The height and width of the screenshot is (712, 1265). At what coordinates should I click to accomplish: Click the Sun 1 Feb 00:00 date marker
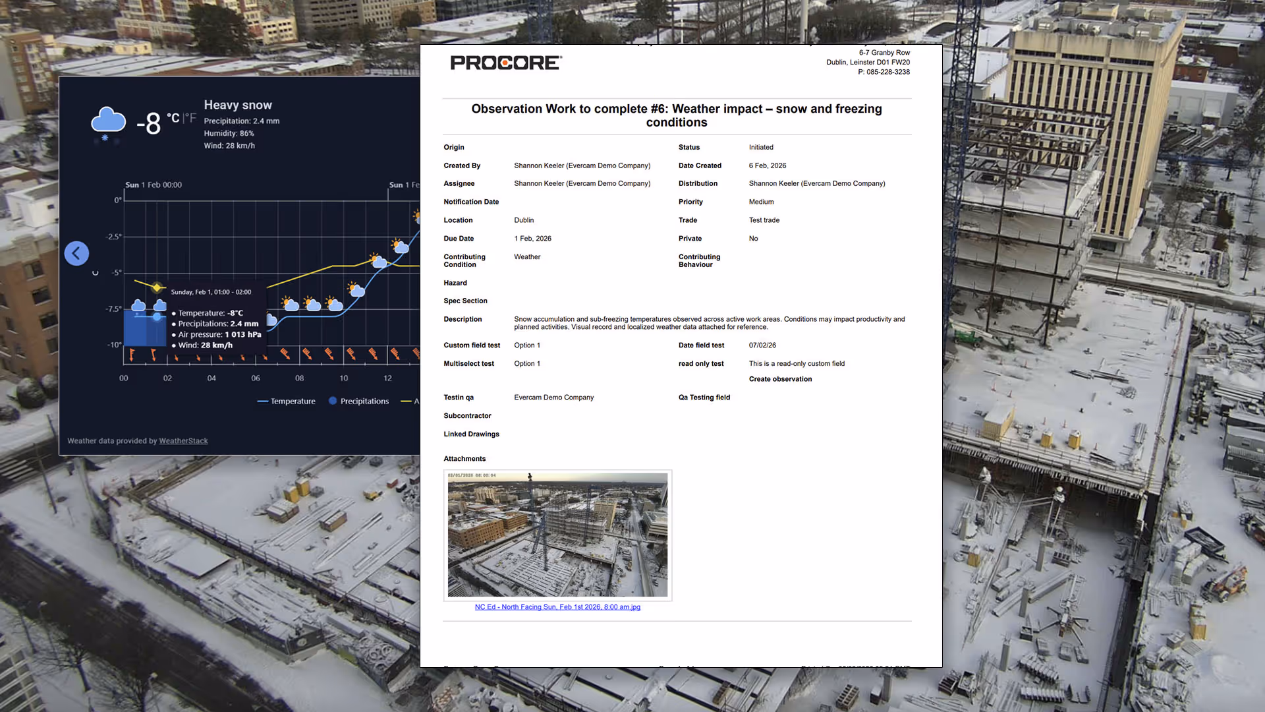pos(154,185)
